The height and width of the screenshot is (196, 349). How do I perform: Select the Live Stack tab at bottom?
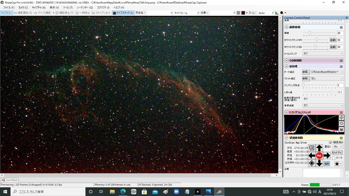(10, 180)
